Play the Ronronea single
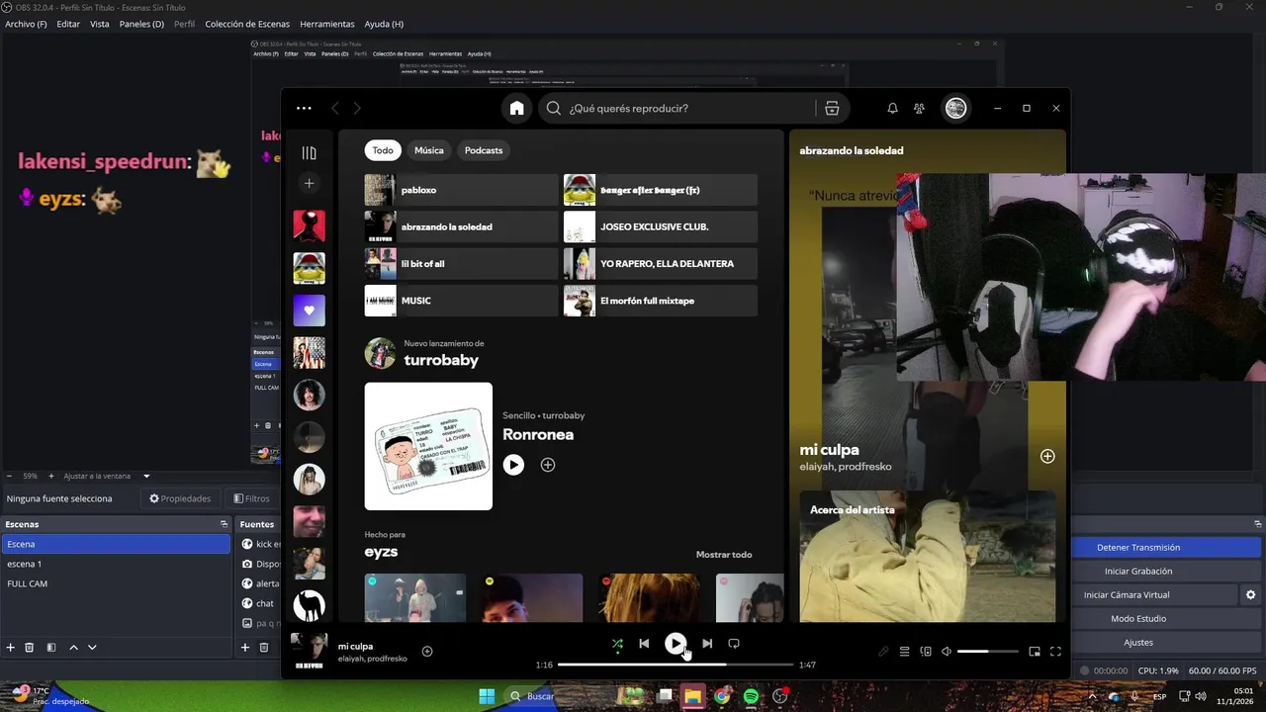This screenshot has height=712, width=1266. pyautogui.click(x=513, y=465)
